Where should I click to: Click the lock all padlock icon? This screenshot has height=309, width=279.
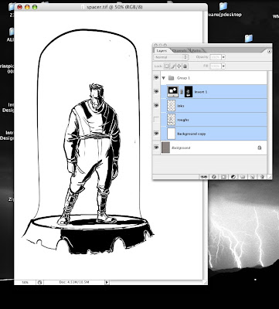[x=185, y=66]
